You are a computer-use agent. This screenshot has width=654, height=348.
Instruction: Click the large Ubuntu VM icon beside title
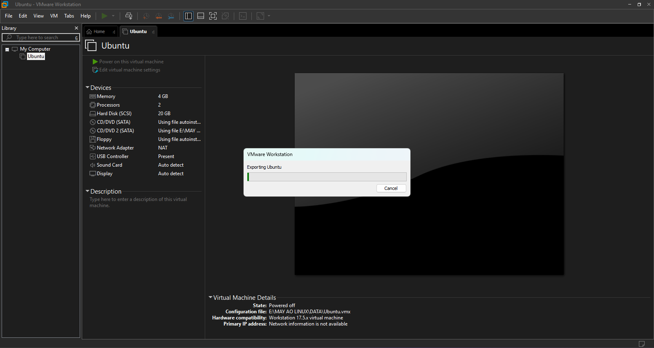click(91, 45)
